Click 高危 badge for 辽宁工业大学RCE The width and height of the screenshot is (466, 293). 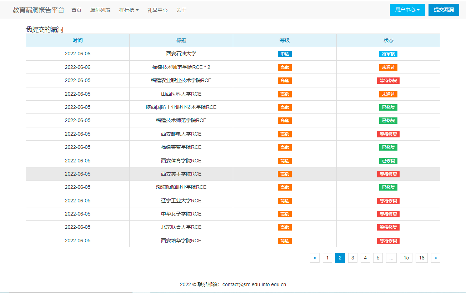pos(285,201)
